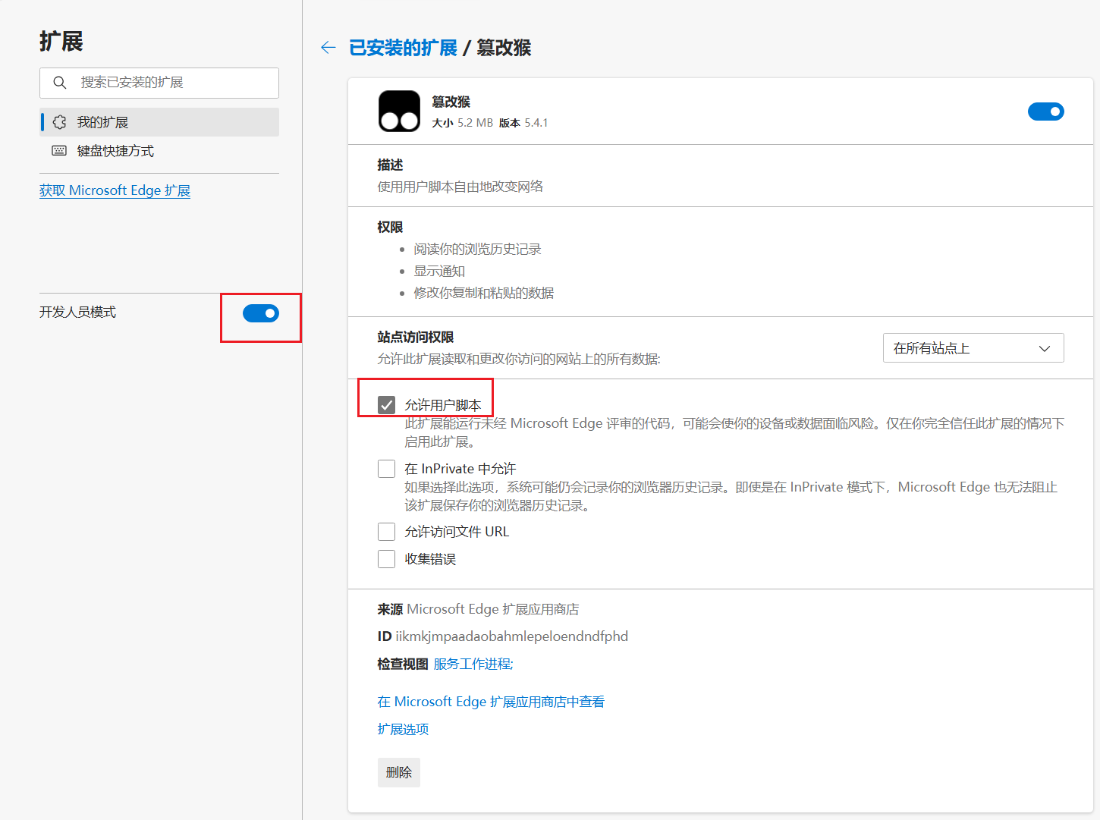This screenshot has width=1100, height=820.
Task: Click the 删除 button
Action: pos(399,772)
